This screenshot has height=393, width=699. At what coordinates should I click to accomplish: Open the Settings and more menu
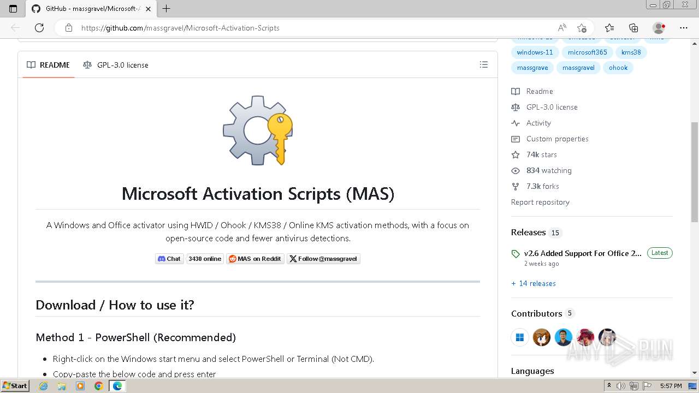coord(684,28)
